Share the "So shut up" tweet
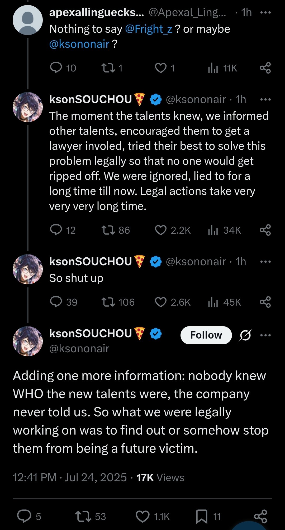This screenshot has width=285, height=530. [265, 302]
